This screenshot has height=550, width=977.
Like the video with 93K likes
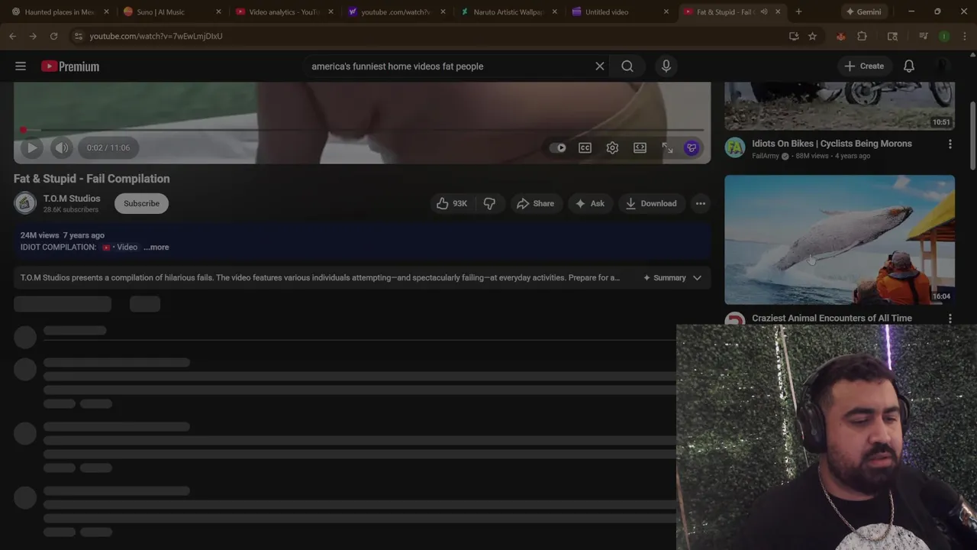pyautogui.click(x=451, y=203)
